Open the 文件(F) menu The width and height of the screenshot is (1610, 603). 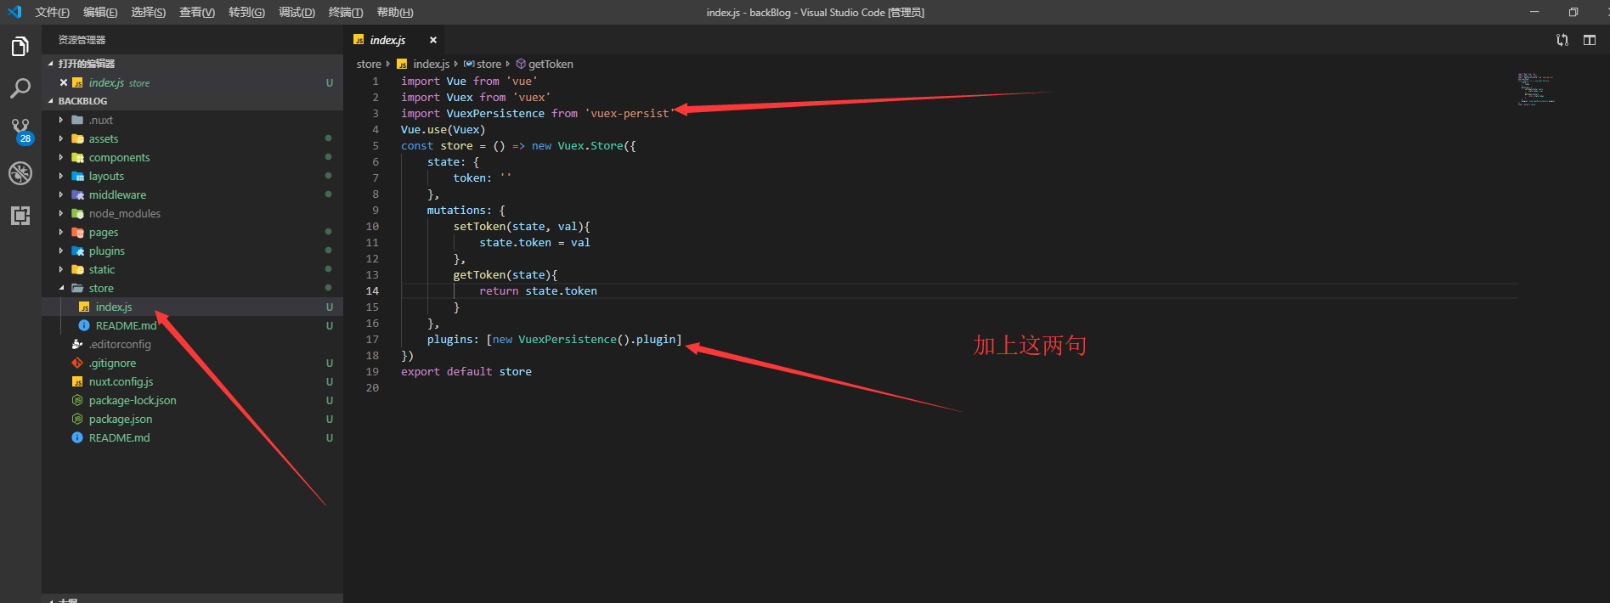[x=53, y=12]
